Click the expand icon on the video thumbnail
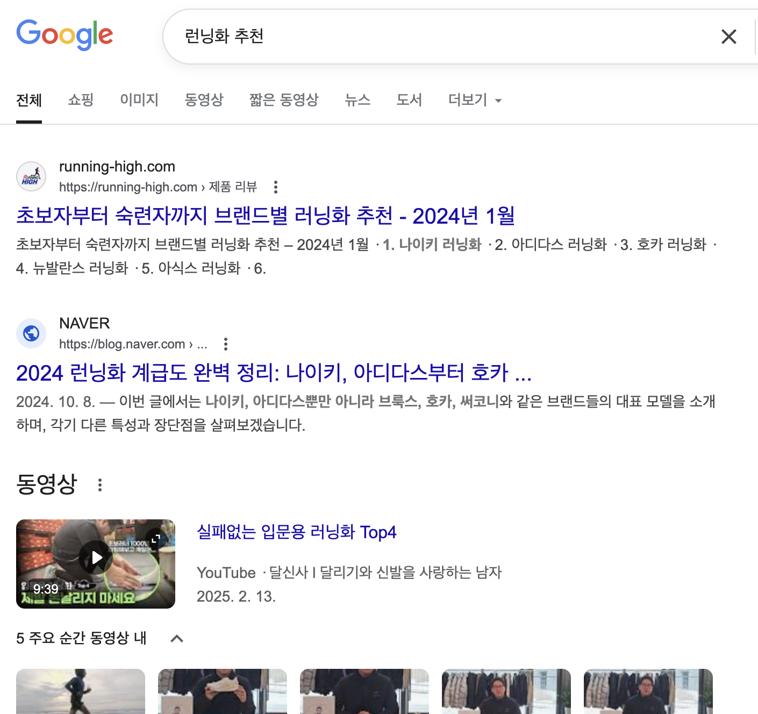Screen dimensions: 758x714 point(156,538)
